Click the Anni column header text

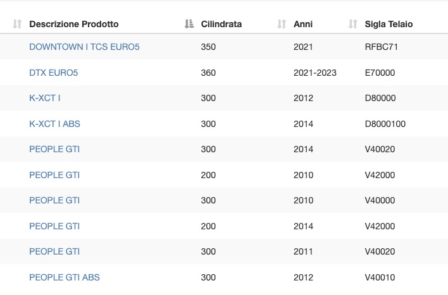(303, 24)
